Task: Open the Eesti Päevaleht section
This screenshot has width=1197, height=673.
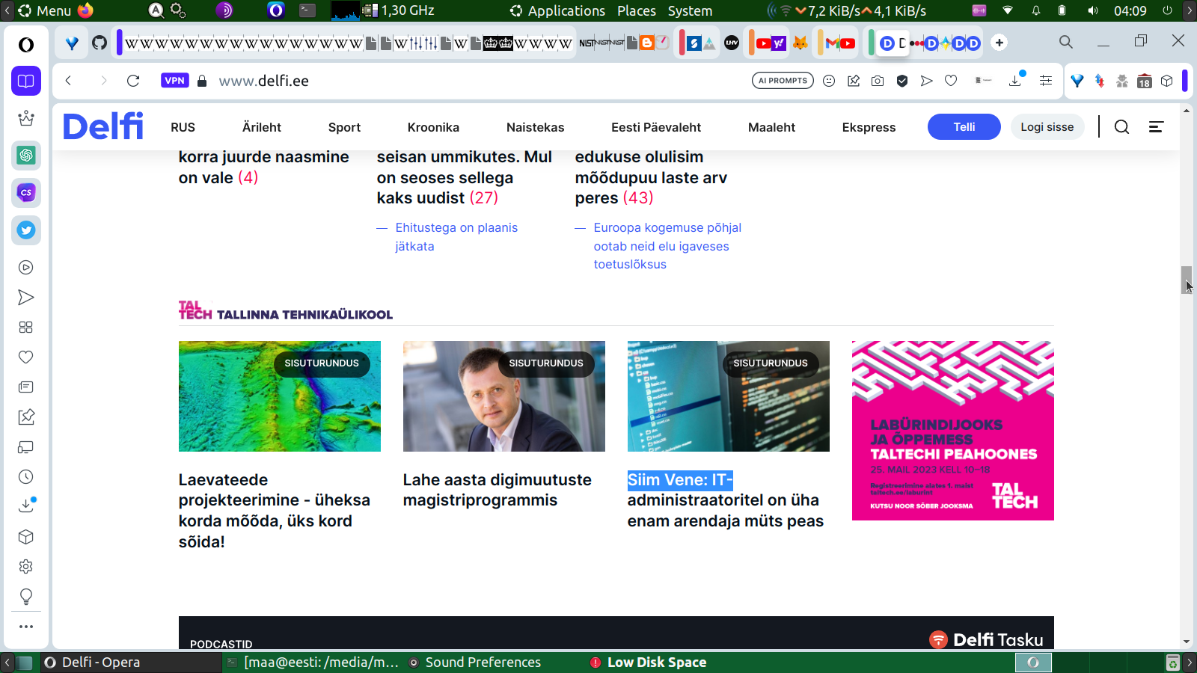Action: point(656,127)
